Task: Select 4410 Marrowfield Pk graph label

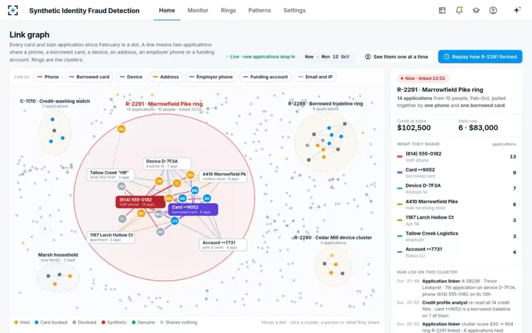Action: tap(223, 176)
